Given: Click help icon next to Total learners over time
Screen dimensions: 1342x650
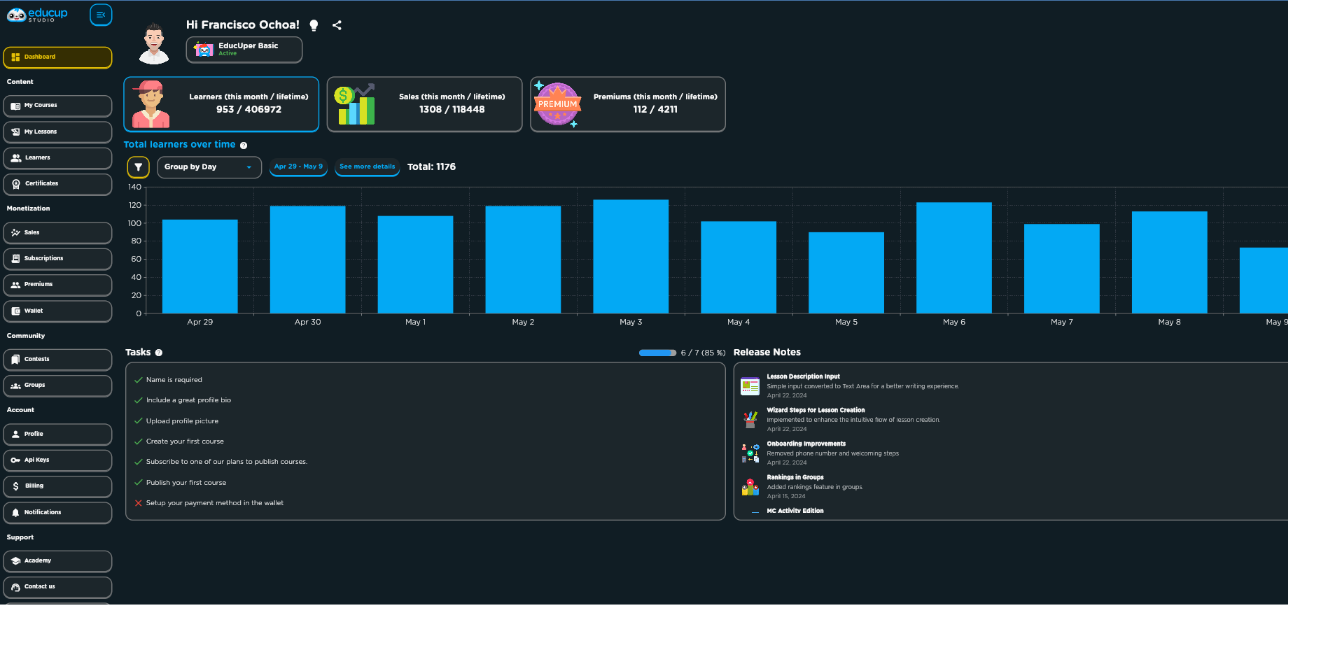Looking at the screenshot, I should point(244,146).
